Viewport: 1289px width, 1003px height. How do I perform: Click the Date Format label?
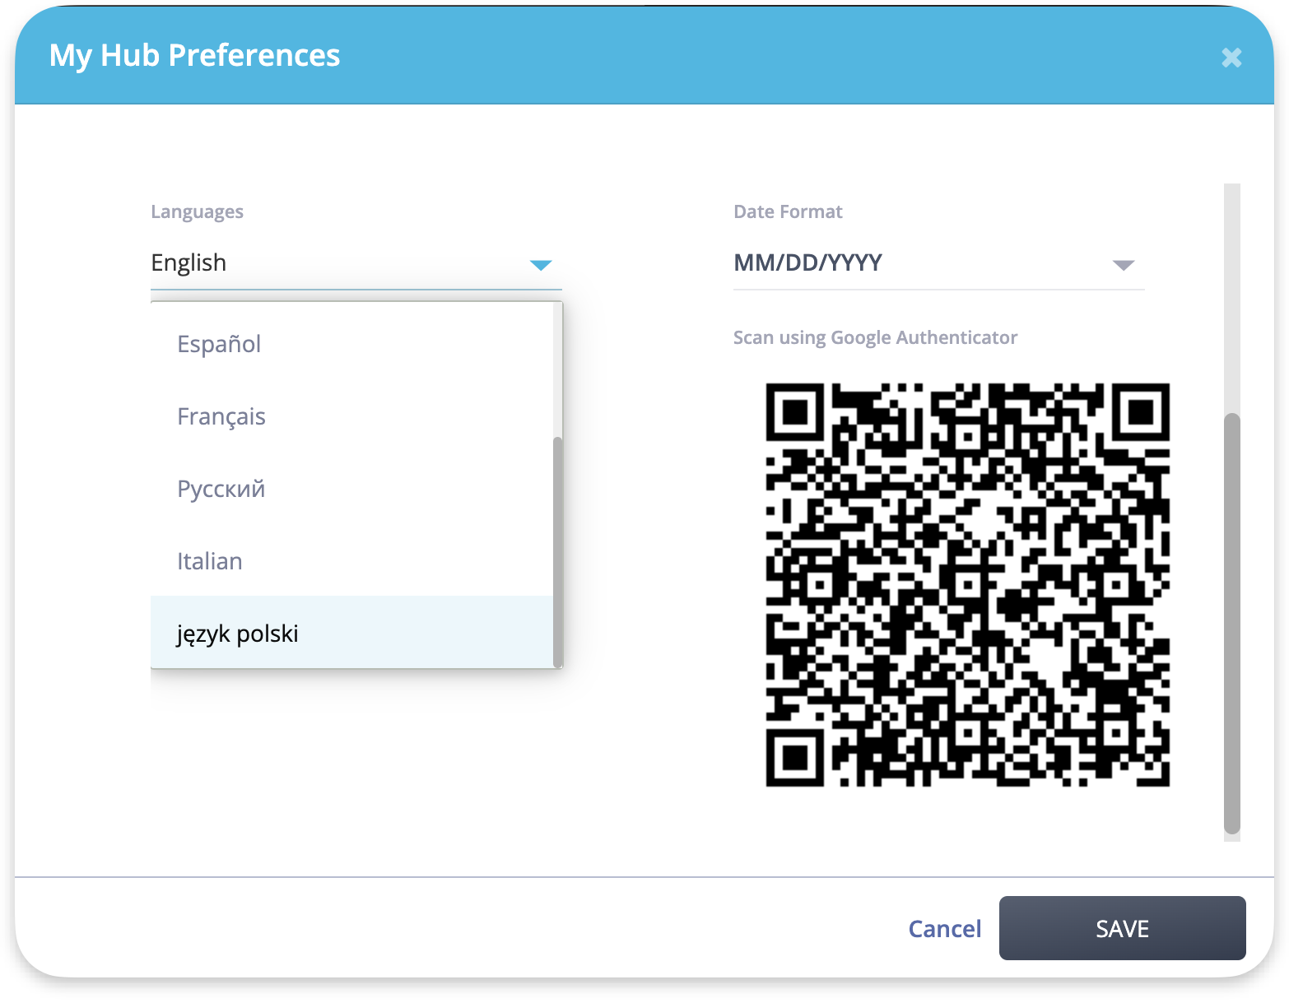[x=788, y=211]
